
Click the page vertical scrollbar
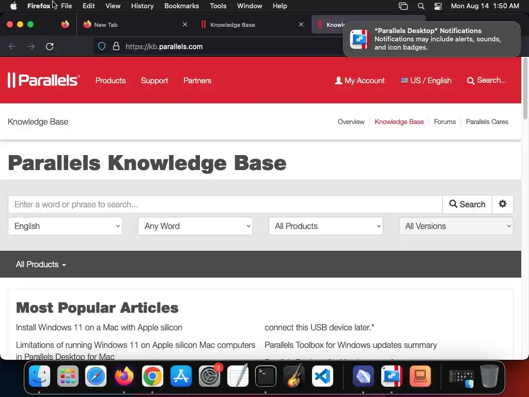pyautogui.click(x=525, y=88)
